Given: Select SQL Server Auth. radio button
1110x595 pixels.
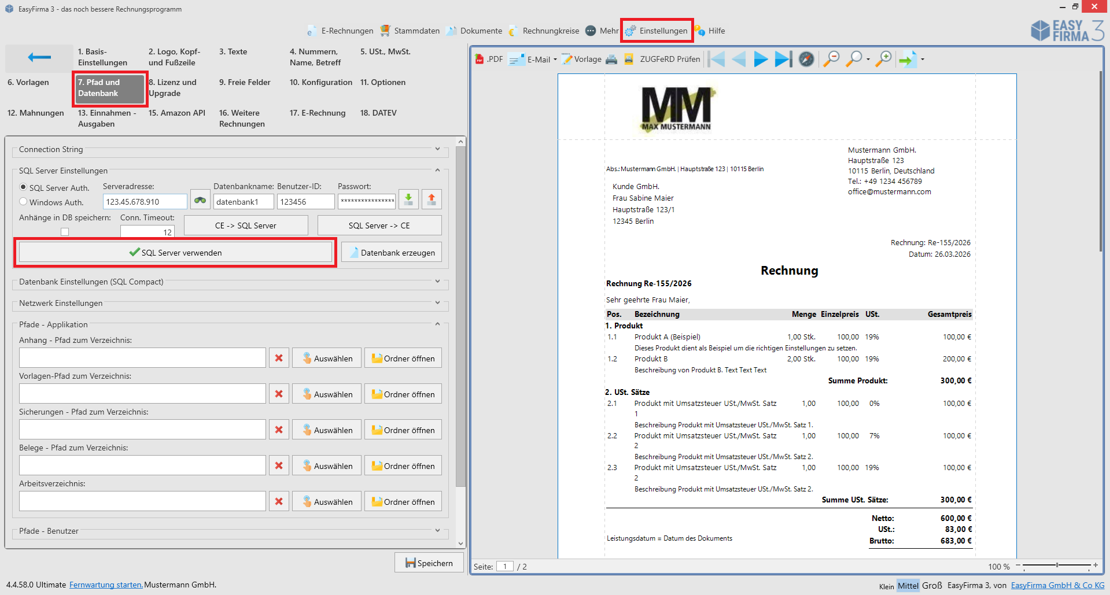Looking at the screenshot, I should pyautogui.click(x=24, y=187).
